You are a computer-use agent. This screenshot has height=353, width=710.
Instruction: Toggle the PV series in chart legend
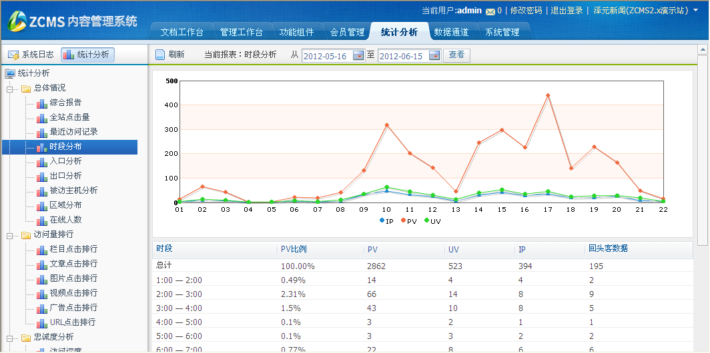tap(408, 220)
